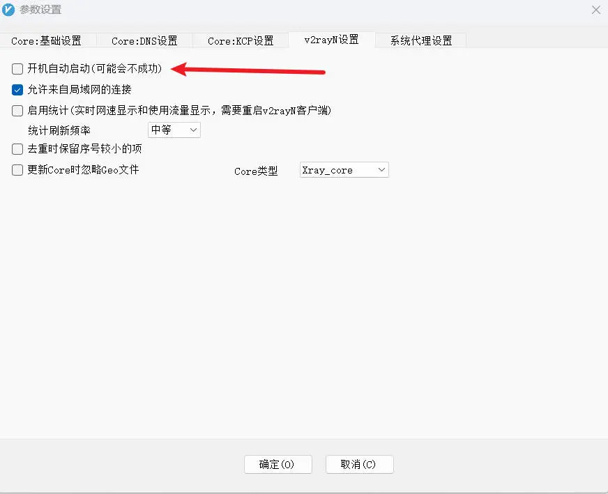Screen dimensions: 608x494
Task: Click the 取消(C) cancel button
Action: (x=360, y=464)
